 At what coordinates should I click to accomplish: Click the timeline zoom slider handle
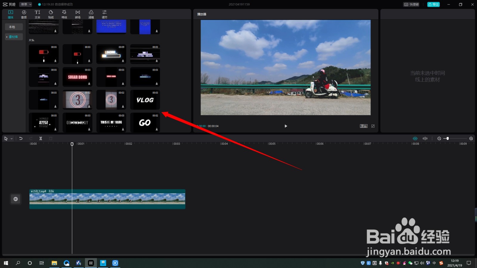tap(447, 138)
